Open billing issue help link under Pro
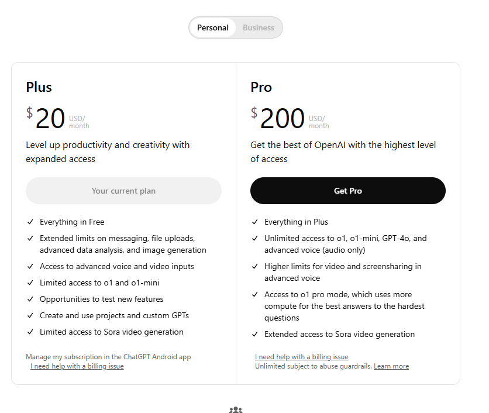 [x=302, y=357]
